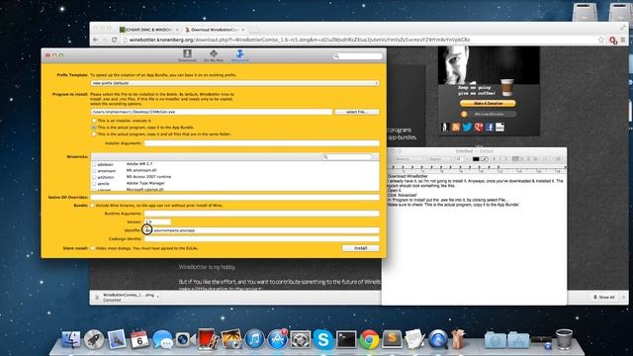
Task: Open Messages from the Dock
Action: click(x=162, y=339)
